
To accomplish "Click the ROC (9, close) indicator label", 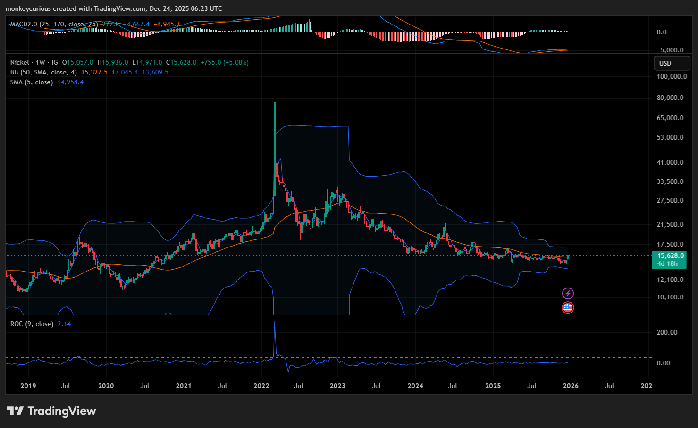I will pyautogui.click(x=32, y=324).
